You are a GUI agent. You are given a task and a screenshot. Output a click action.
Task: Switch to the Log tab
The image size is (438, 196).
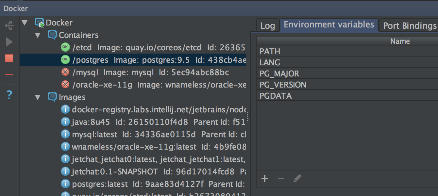click(x=267, y=26)
